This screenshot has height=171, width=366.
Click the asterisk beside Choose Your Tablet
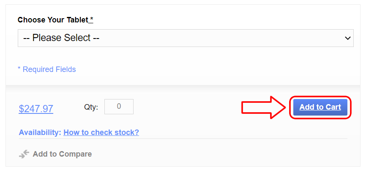click(92, 19)
